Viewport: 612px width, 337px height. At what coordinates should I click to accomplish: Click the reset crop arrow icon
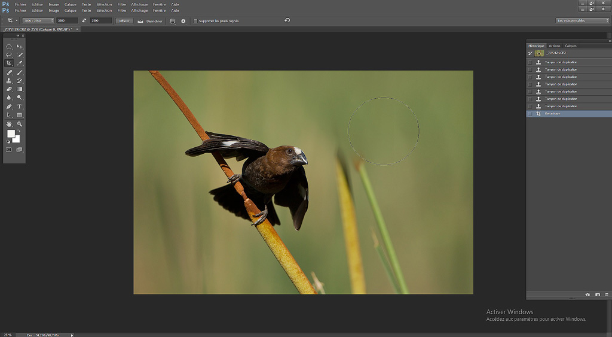point(287,20)
